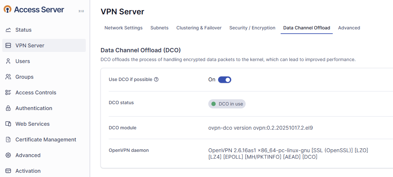
Task: Click the Activation card icon
Action: 8,171
